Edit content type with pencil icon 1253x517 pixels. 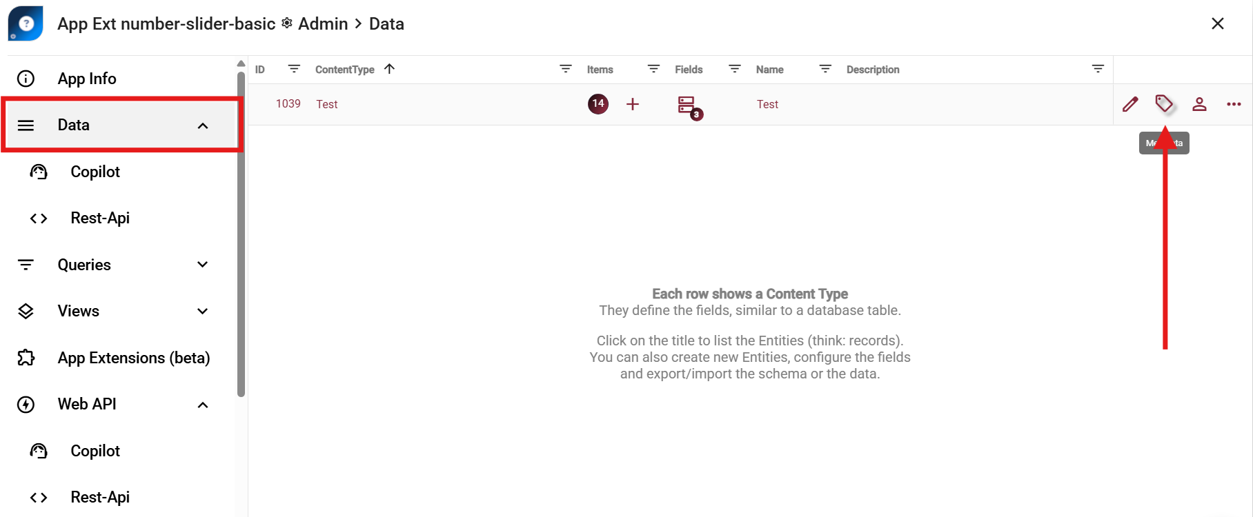[x=1130, y=104]
